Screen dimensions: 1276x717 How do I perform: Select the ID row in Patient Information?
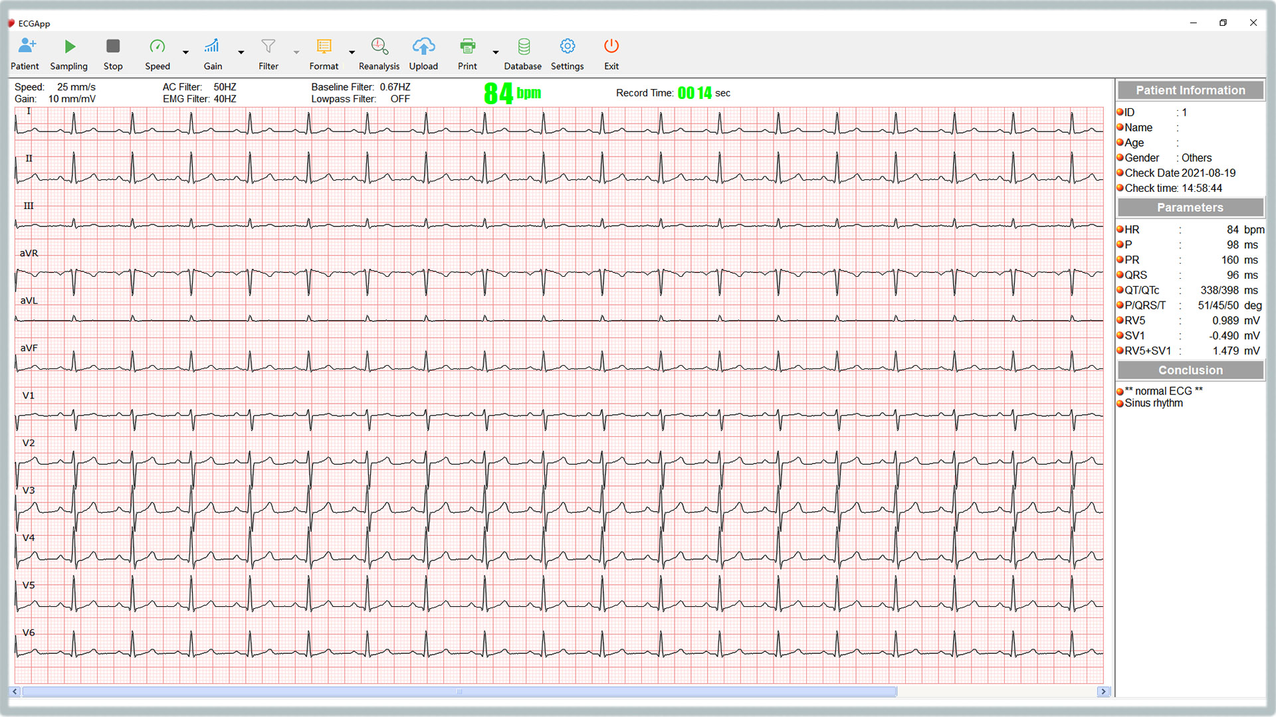tap(1190, 112)
